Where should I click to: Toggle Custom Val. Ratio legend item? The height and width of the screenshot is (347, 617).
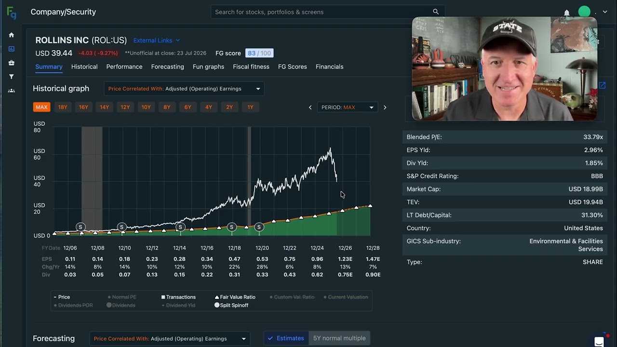[292, 297]
